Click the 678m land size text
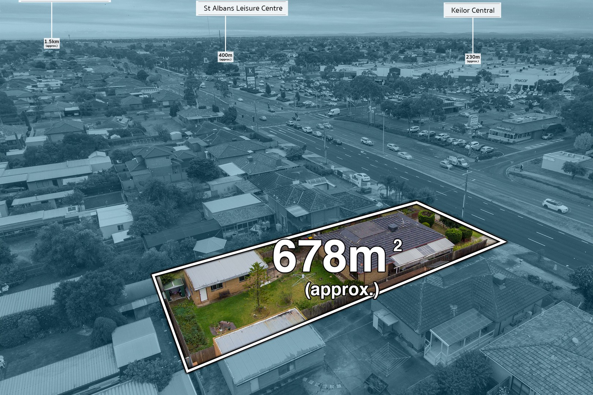The height and width of the screenshot is (395, 593). (x=337, y=256)
